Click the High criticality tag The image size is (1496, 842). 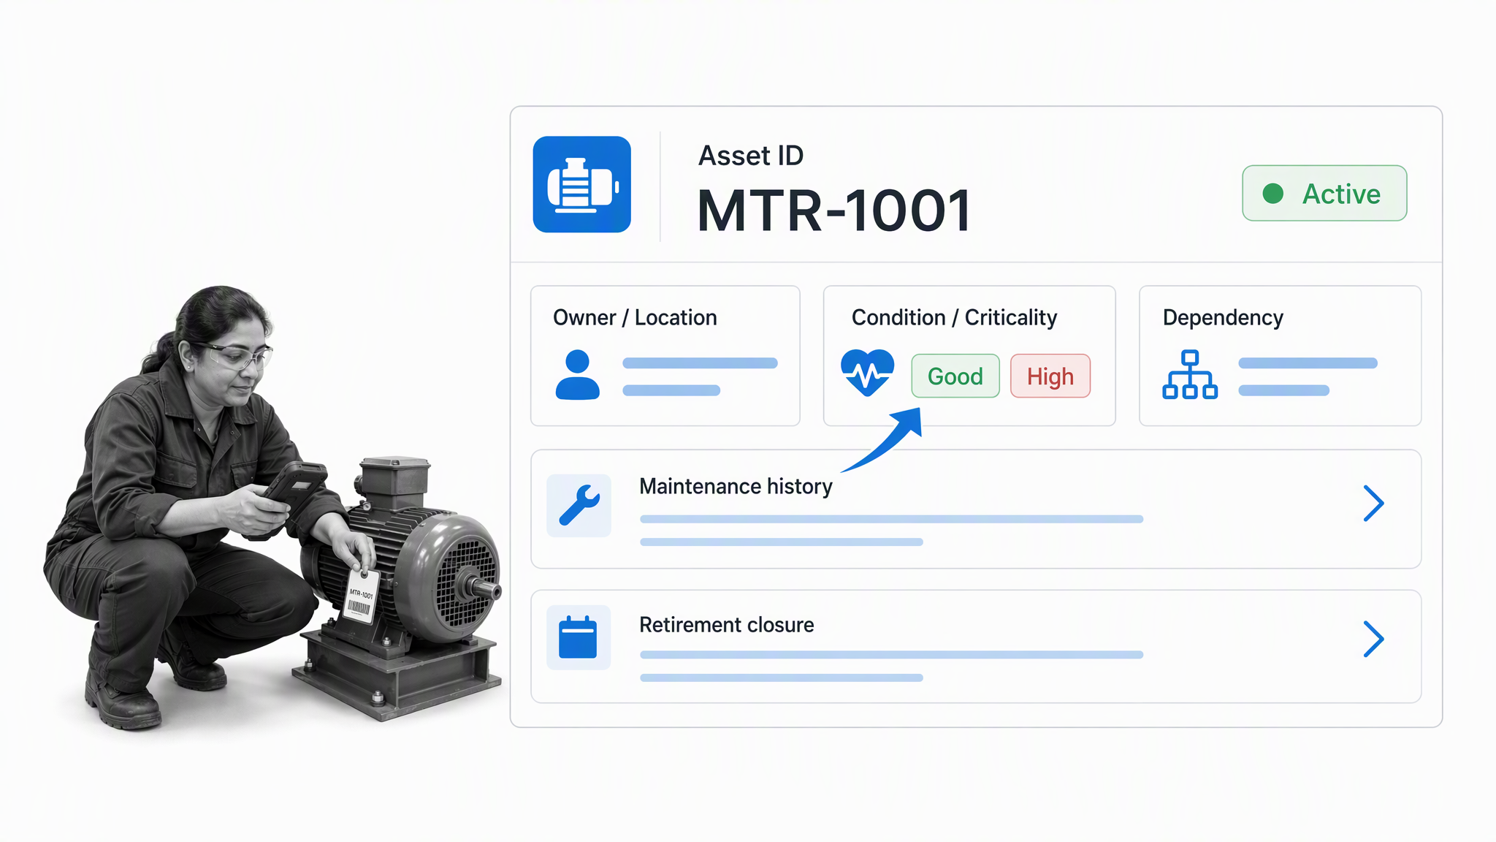[1050, 376]
